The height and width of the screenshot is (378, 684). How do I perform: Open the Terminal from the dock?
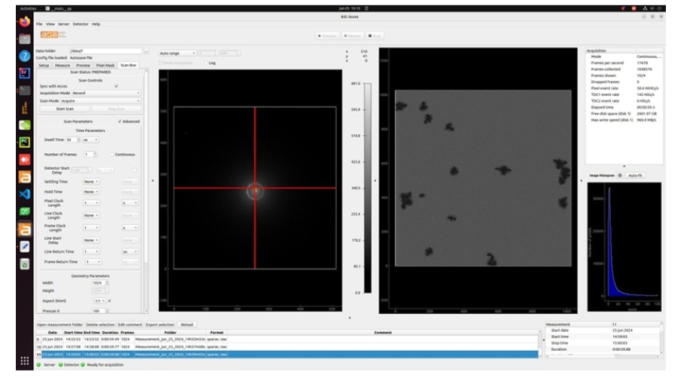(x=24, y=90)
